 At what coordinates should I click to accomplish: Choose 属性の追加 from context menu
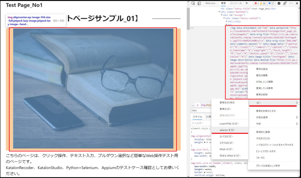(x=262, y=69)
